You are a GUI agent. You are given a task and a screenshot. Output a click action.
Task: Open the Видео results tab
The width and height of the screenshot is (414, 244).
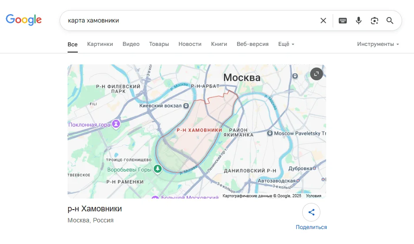click(131, 44)
